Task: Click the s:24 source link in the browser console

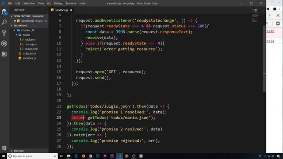Action: click(270, 41)
